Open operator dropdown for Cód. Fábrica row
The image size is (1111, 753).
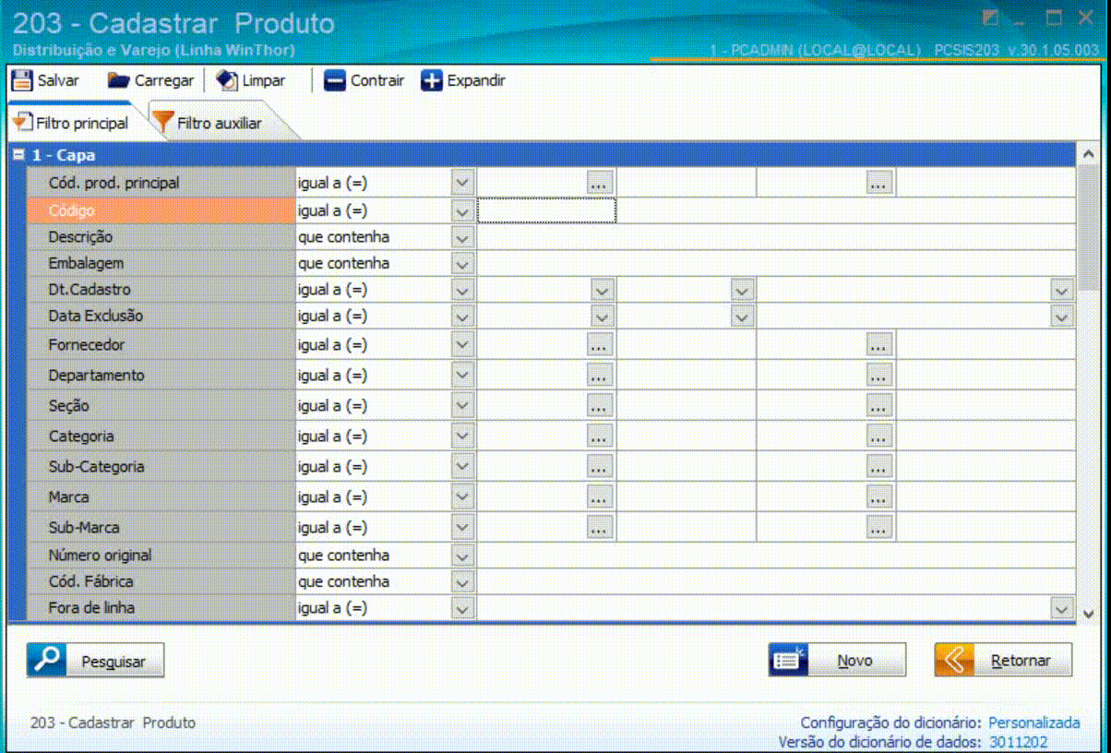(x=462, y=582)
